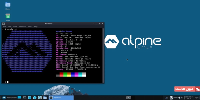Click the Terminal vertical scrollbar
This screenshot has width=200, height=100.
click(103, 55)
